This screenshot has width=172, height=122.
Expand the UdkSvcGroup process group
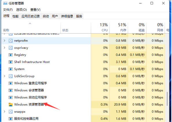coord(4,76)
